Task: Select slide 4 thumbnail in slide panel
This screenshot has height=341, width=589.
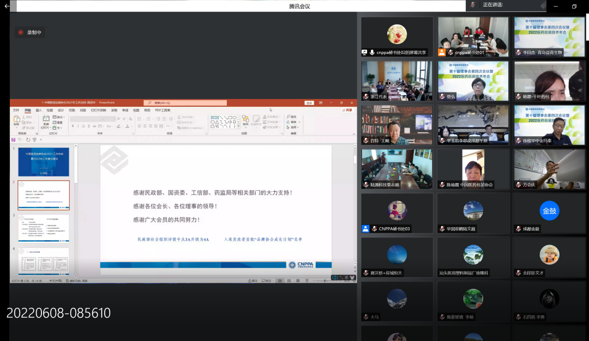Action: (44, 261)
